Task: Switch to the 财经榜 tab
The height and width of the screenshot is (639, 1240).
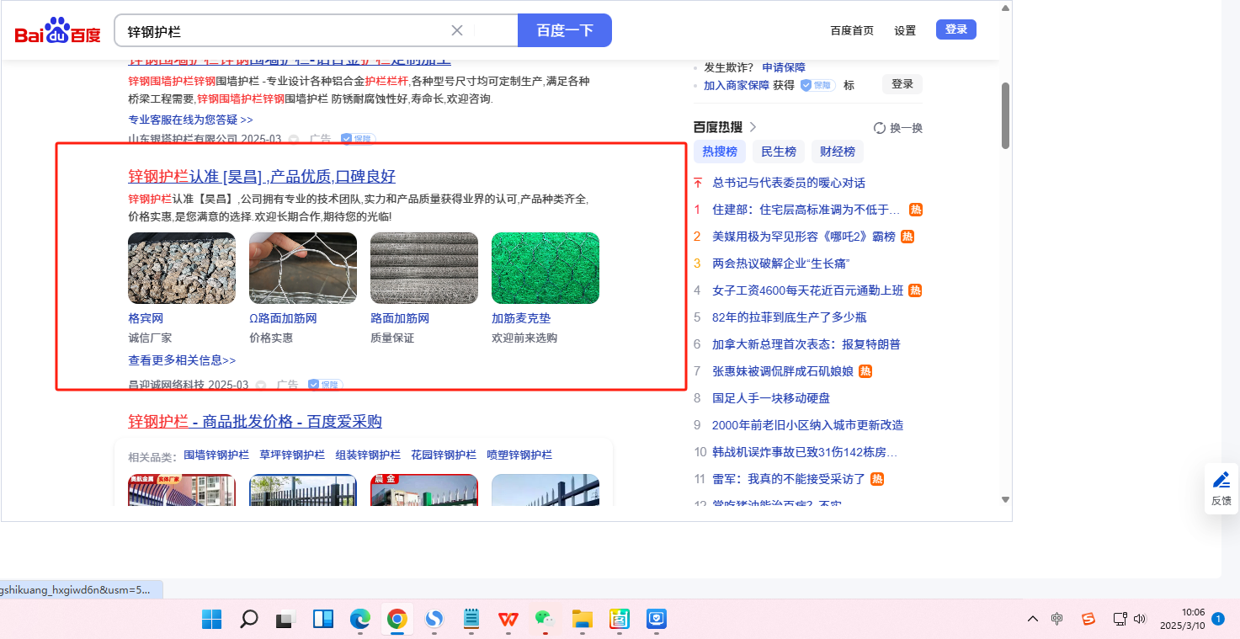Action: tap(838, 152)
